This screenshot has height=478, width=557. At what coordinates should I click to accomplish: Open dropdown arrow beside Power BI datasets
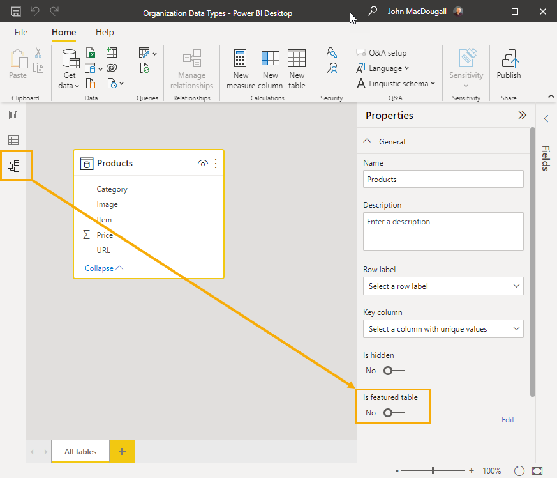click(x=100, y=69)
